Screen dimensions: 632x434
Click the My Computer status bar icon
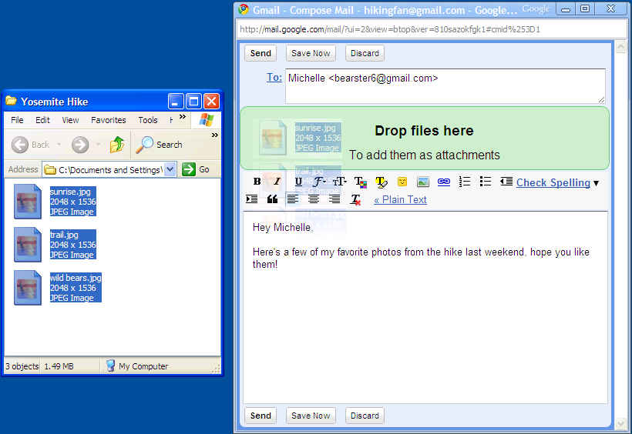(x=110, y=366)
